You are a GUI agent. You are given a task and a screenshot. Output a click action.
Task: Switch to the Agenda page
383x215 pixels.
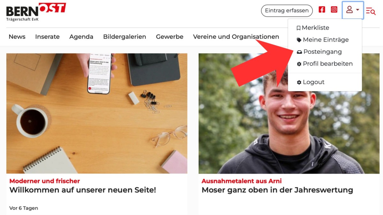(81, 37)
